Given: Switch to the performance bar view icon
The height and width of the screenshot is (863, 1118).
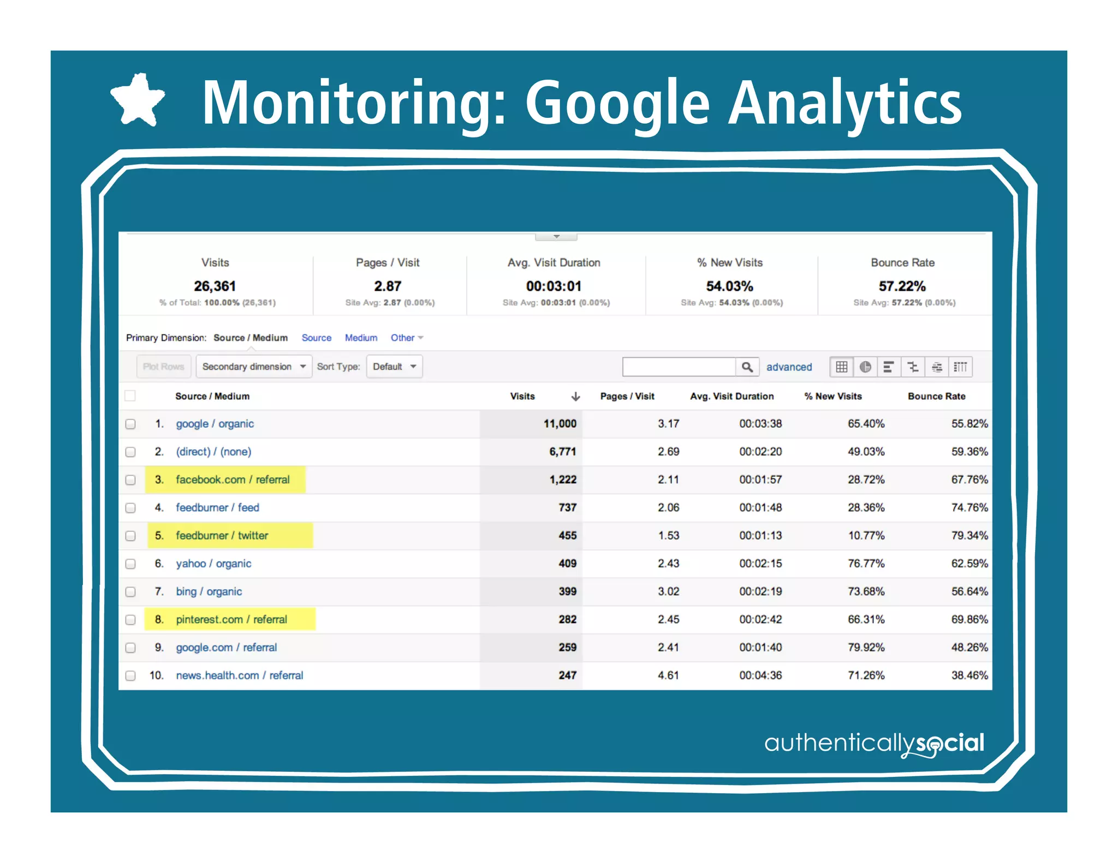Looking at the screenshot, I should click(x=889, y=367).
